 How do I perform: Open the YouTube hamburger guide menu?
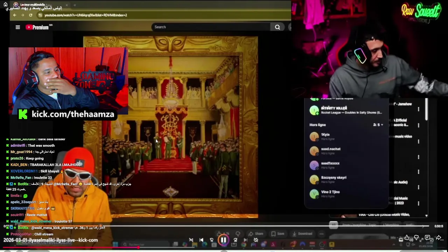click(x=17, y=27)
